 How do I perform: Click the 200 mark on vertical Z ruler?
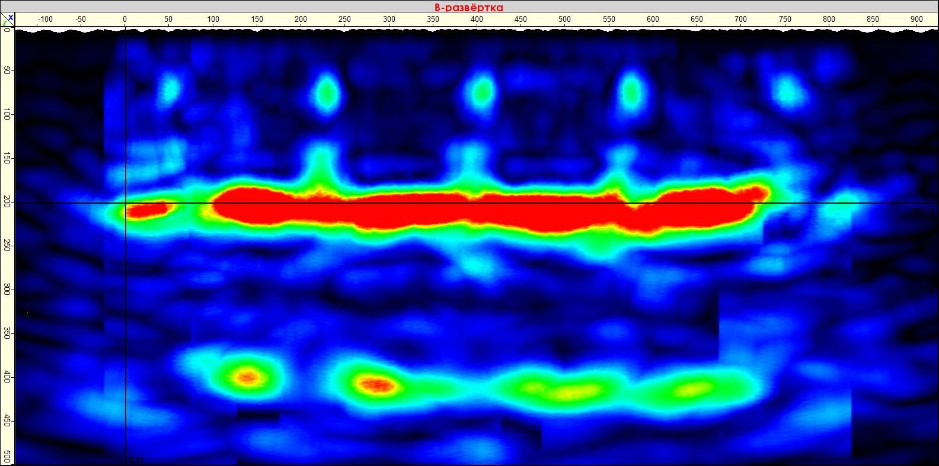click(7, 203)
